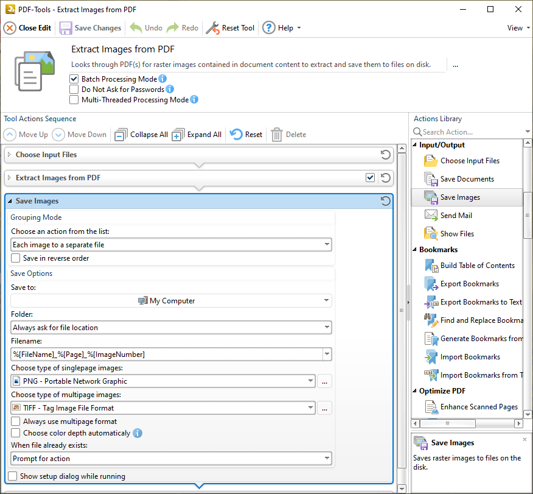Select Show Files action

coord(457,234)
